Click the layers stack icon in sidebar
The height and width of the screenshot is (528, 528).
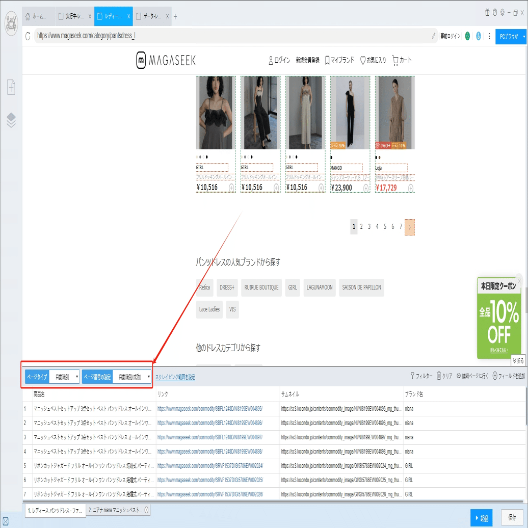(11, 120)
